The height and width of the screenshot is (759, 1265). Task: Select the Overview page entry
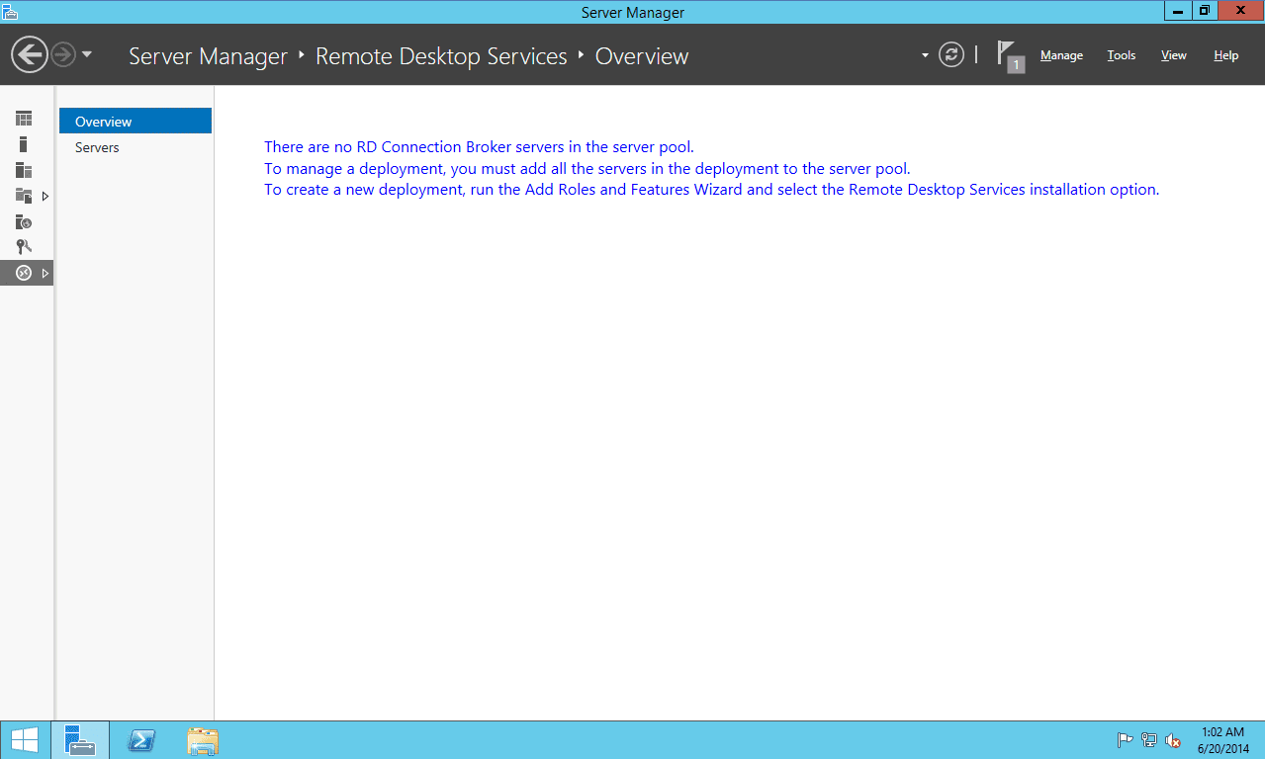(136, 122)
